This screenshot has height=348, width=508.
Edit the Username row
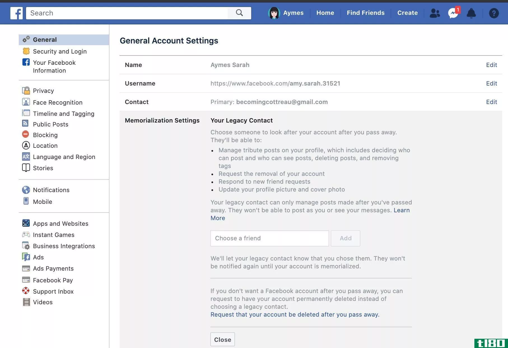491,83
